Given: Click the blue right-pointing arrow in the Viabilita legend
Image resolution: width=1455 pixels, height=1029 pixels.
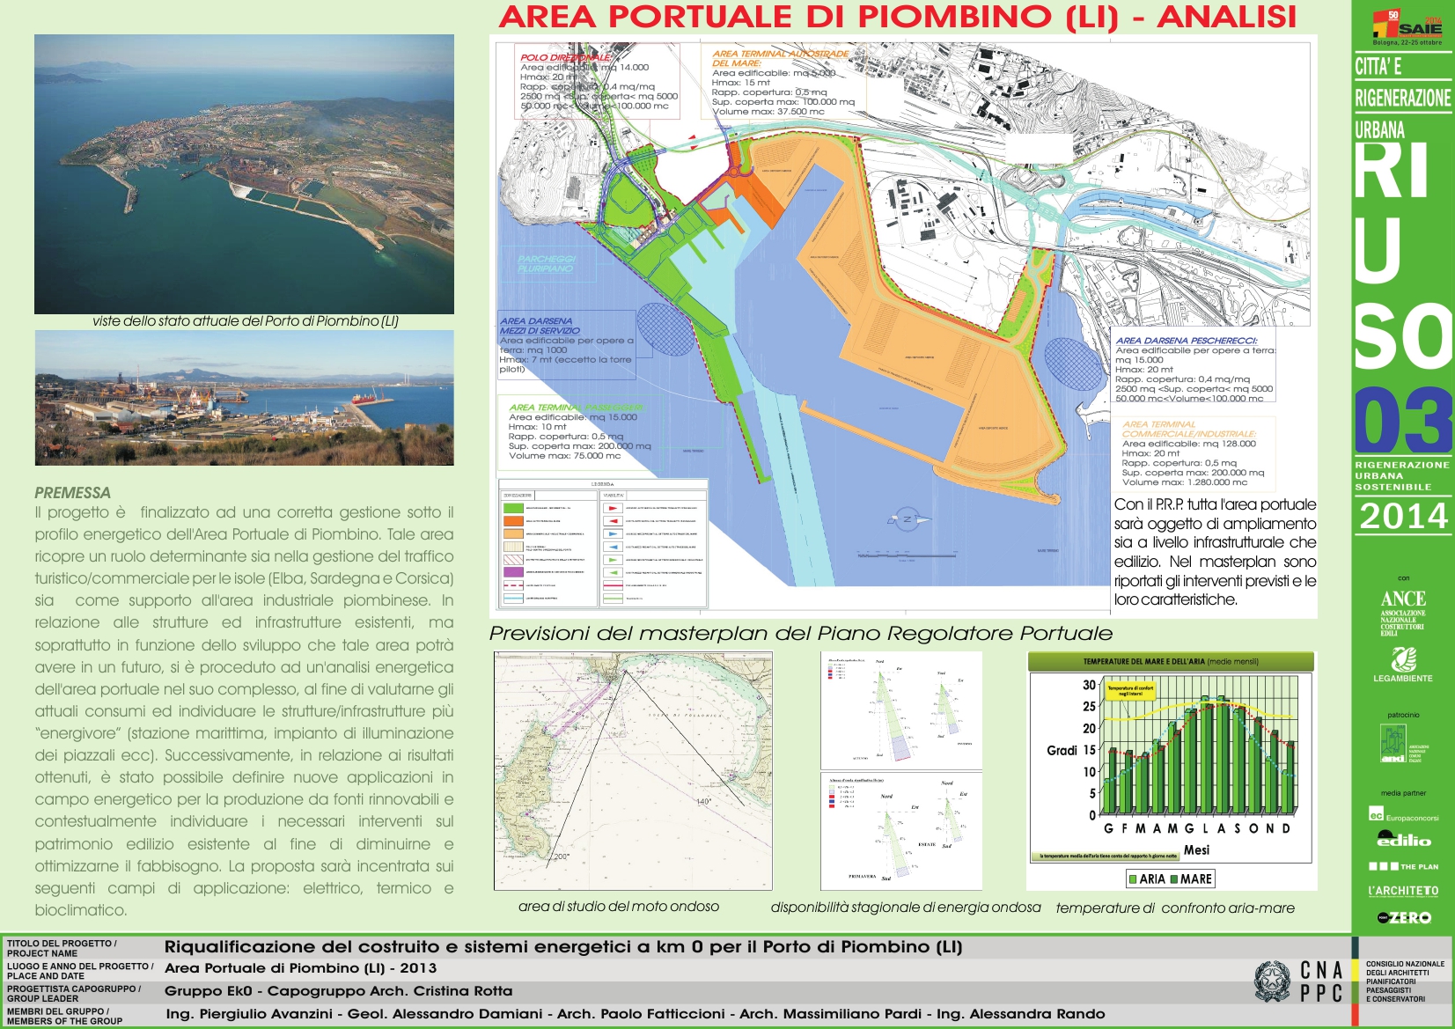Looking at the screenshot, I should (613, 534).
